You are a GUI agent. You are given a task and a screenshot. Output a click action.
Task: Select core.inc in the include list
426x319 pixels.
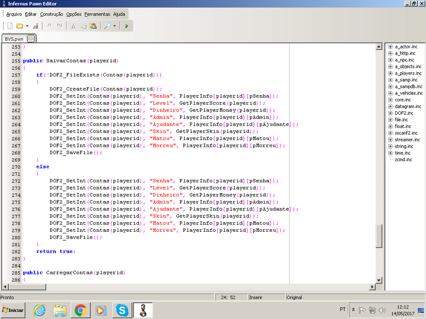pos(403,100)
